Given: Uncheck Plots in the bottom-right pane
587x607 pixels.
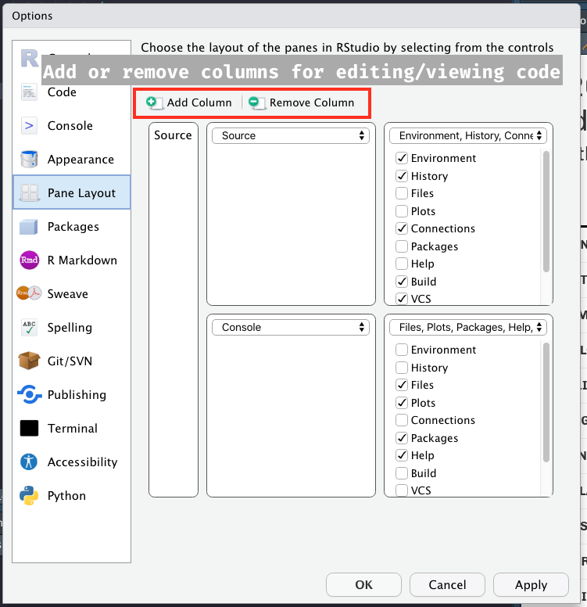Looking at the screenshot, I should pyautogui.click(x=402, y=403).
